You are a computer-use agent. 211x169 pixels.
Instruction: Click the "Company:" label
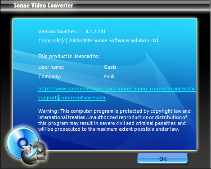pyautogui.click(x=50, y=76)
